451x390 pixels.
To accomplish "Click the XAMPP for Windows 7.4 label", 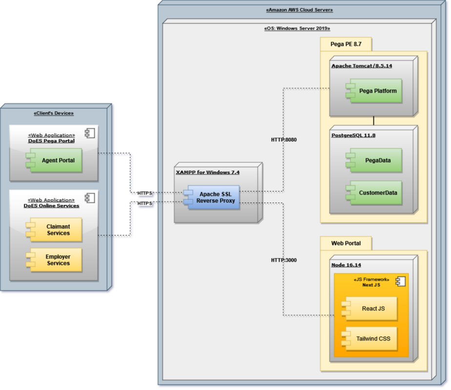I will [x=207, y=172].
